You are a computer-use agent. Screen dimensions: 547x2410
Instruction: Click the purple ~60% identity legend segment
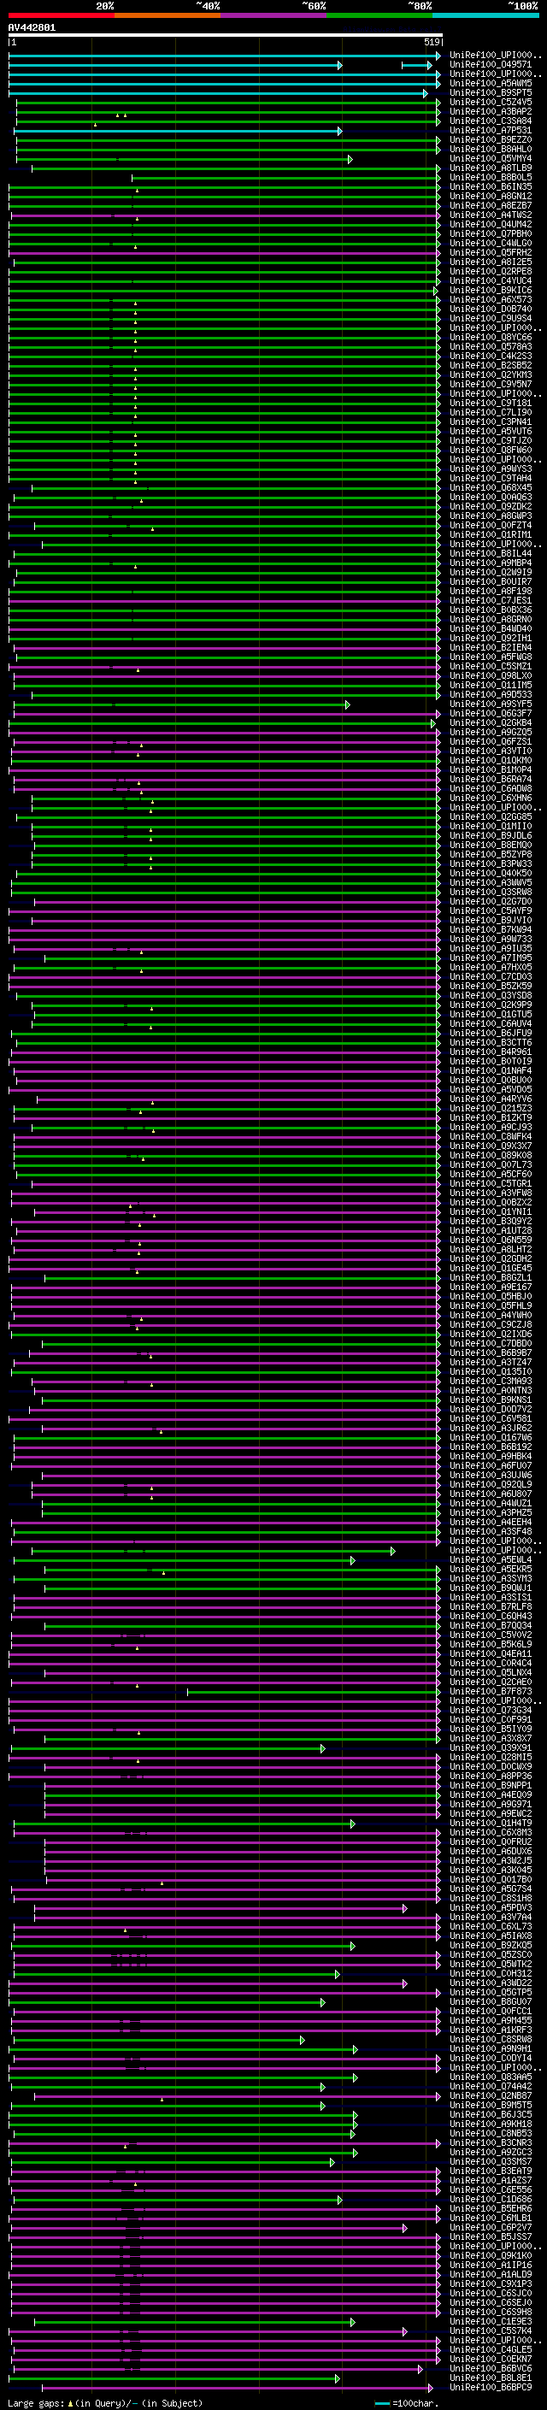[x=274, y=15]
